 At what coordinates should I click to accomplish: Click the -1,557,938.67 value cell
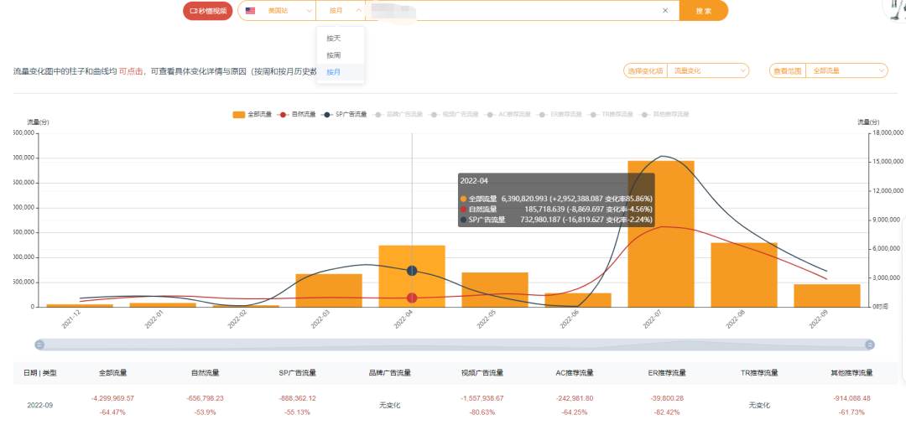pyautogui.click(x=482, y=398)
